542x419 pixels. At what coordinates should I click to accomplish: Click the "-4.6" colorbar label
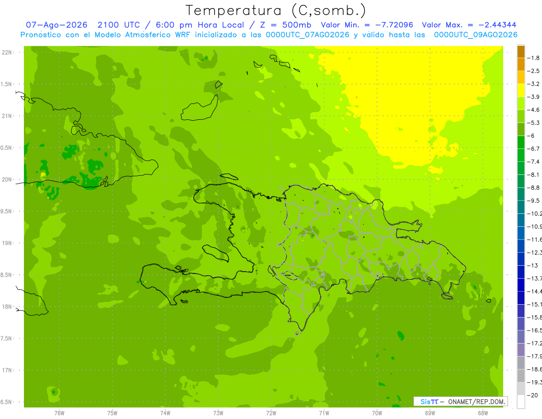point(534,110)
